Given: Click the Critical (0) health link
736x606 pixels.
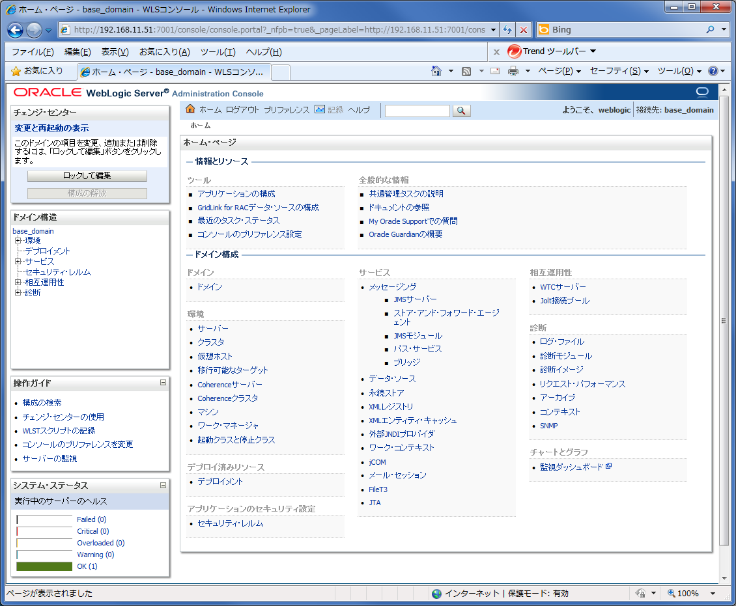Looking at the screenshot, I should 93,531.
